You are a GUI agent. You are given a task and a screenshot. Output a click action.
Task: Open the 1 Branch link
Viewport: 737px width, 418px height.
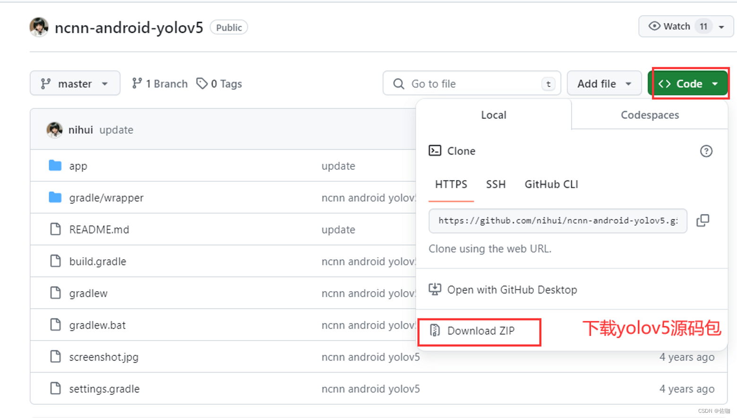[160, 84]
